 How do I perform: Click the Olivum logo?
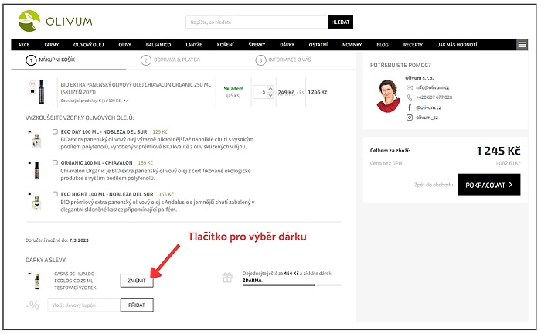(x=56, y=21)
